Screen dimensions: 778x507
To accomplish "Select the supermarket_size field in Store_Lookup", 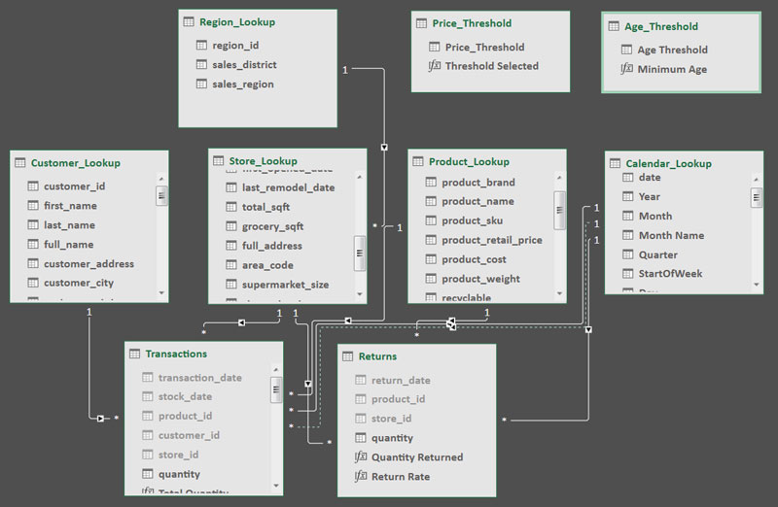I will coord(285,285).
